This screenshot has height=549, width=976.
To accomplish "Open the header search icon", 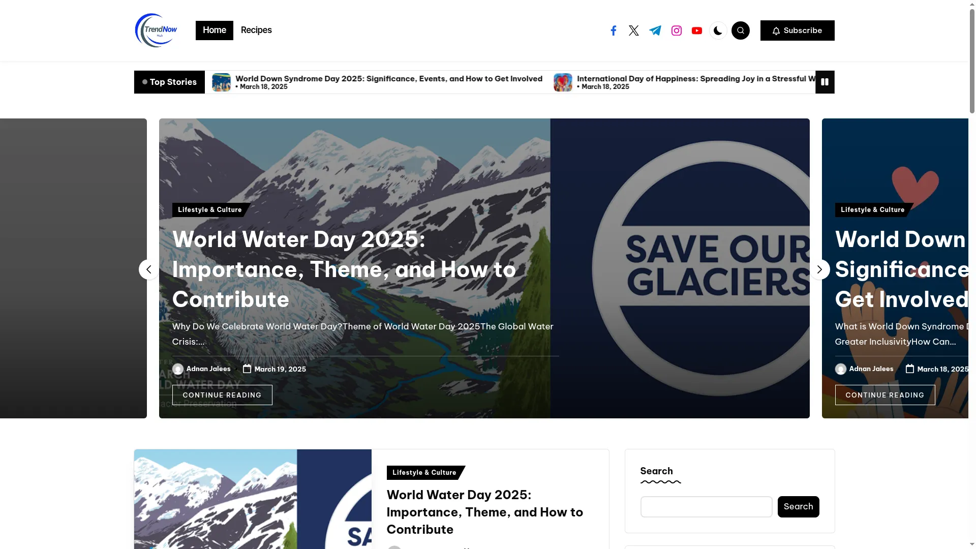I will pos(741,30).
